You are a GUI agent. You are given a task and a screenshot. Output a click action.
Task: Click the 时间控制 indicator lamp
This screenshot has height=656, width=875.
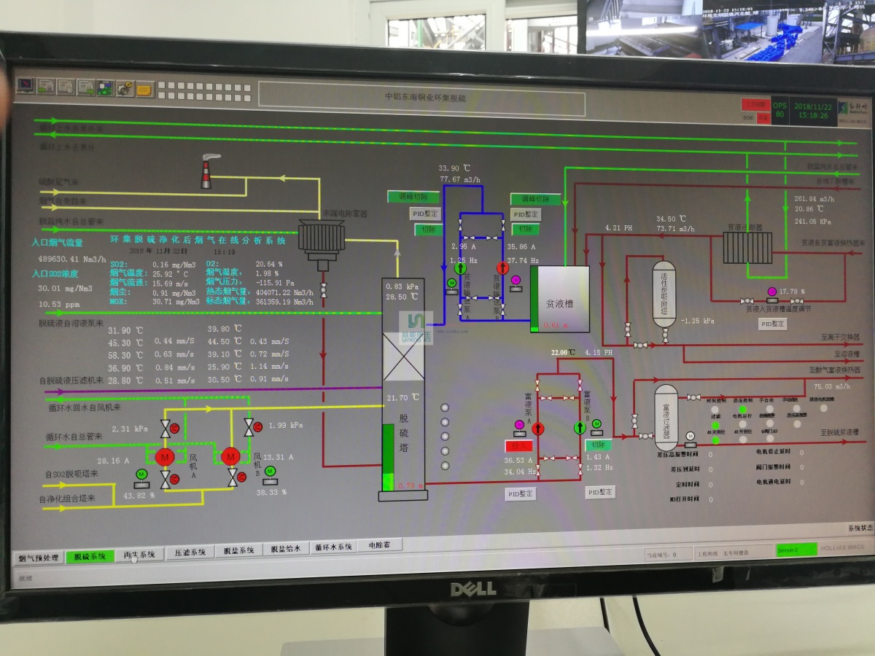pyautogui.click(x=715, y=410)
